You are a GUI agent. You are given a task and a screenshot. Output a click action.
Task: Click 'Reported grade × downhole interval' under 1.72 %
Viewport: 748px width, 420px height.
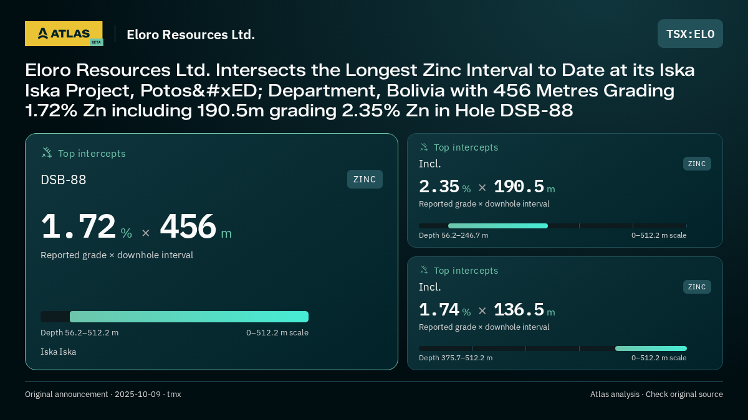click(x=117, y=255)
